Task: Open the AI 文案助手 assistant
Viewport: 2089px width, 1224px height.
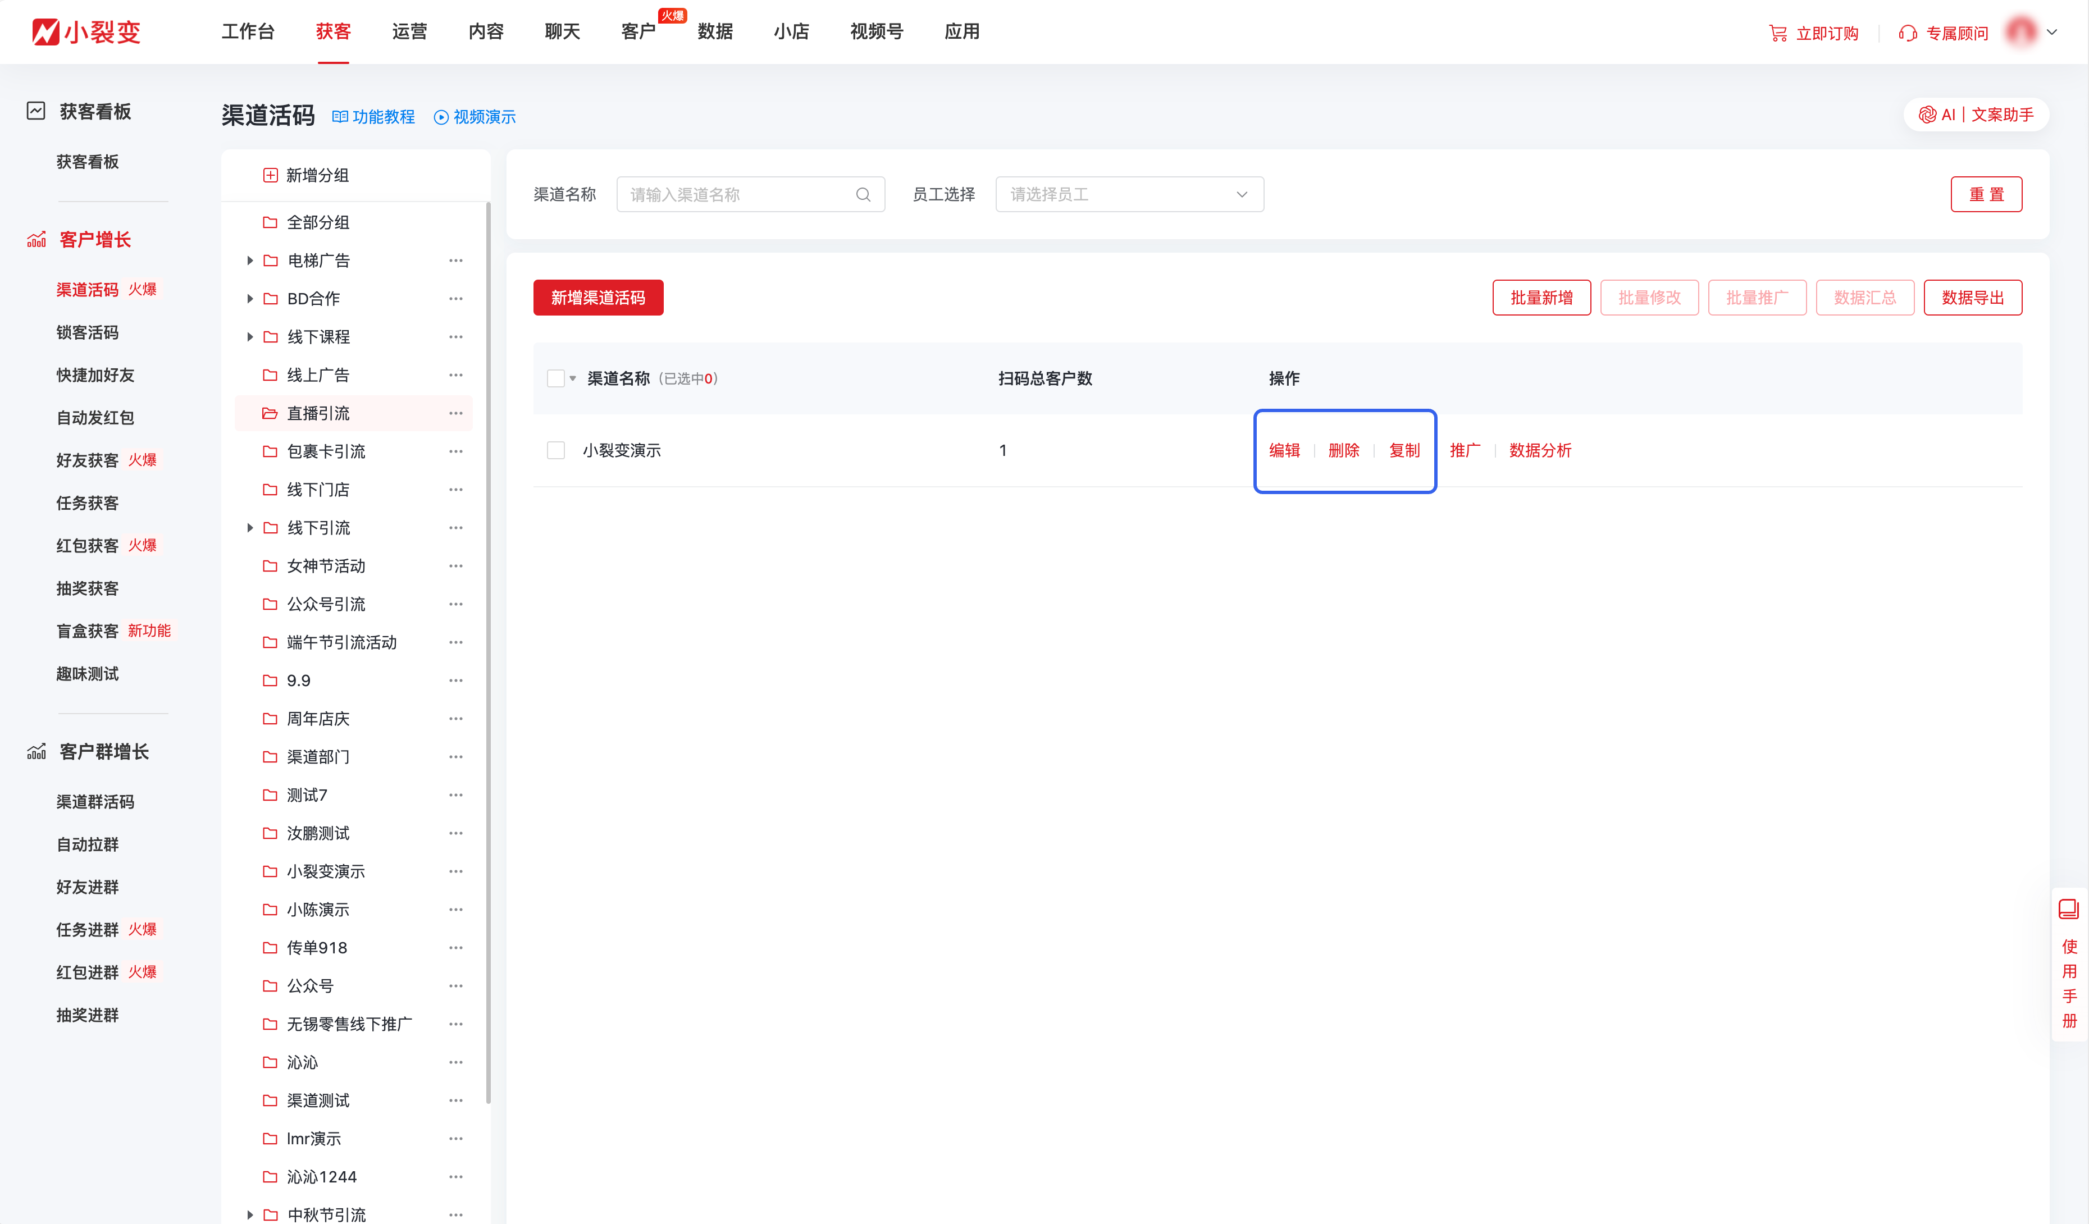Action: [x=1976, y=115]
